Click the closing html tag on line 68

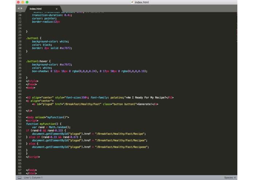point(31,173)
